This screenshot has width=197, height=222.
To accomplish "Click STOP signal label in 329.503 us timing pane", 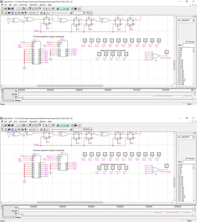I will [x=14, y=211].
